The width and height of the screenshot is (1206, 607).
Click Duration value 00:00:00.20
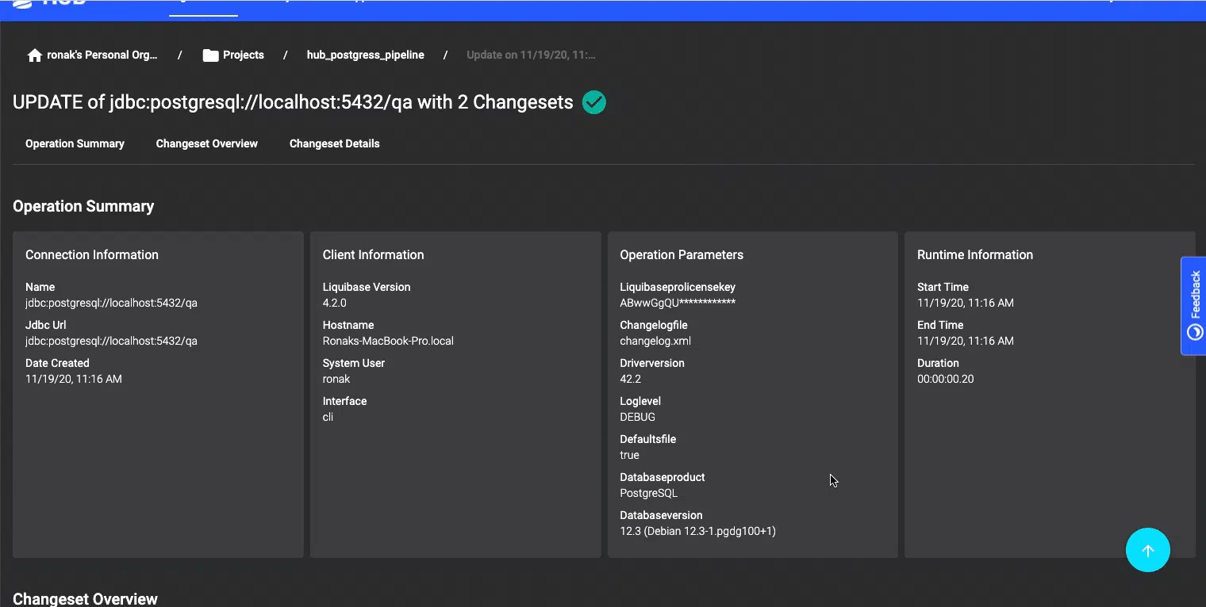point(946,380)
